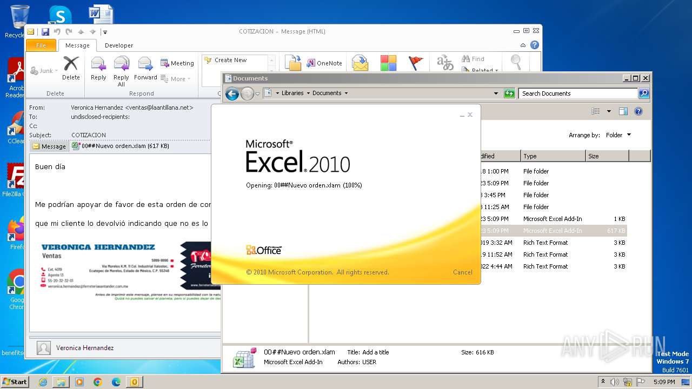Viewport: 692px width, 389px height.
Task: Click Add a title in details pane
Action: [x=376, y=352]
